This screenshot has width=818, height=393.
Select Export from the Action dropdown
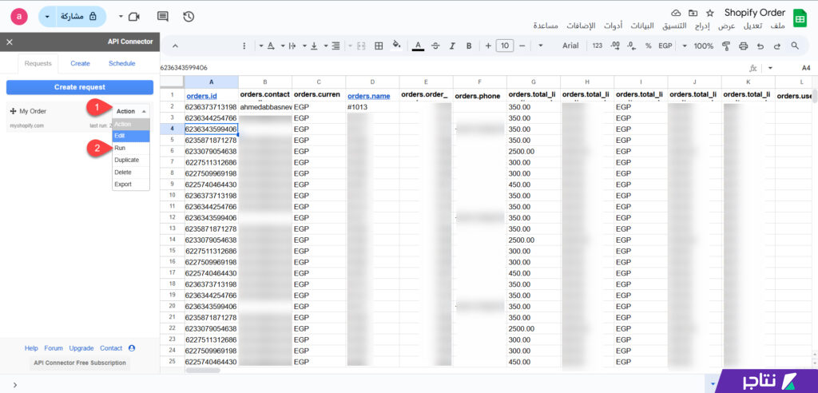coord(131,185)
